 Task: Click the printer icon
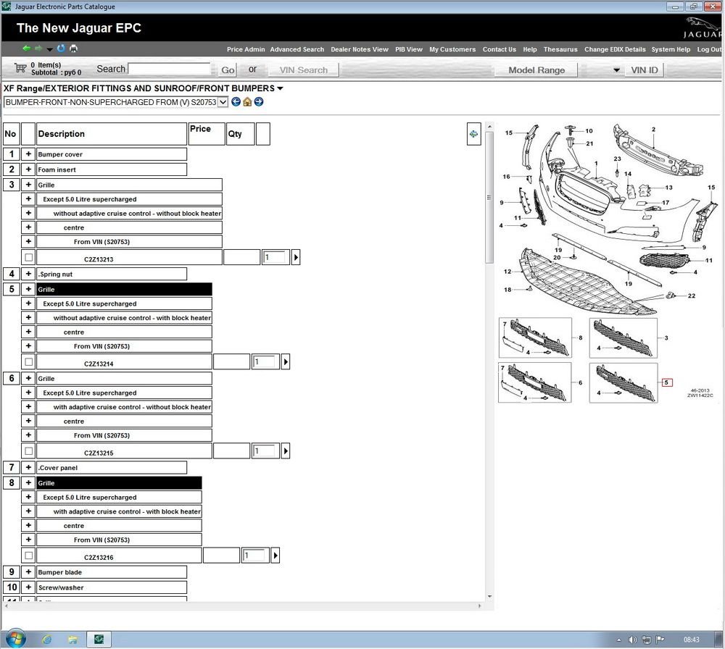tap(73, 49)
